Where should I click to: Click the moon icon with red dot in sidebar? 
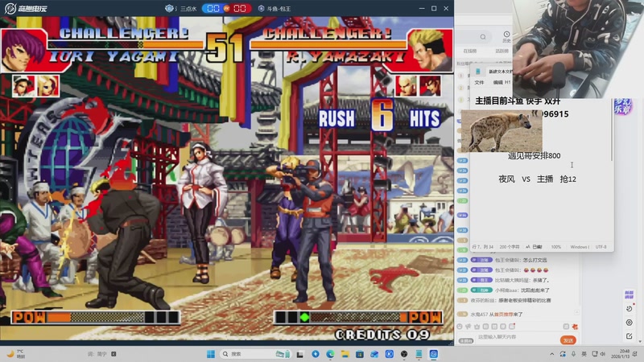(x=630, y=308)
